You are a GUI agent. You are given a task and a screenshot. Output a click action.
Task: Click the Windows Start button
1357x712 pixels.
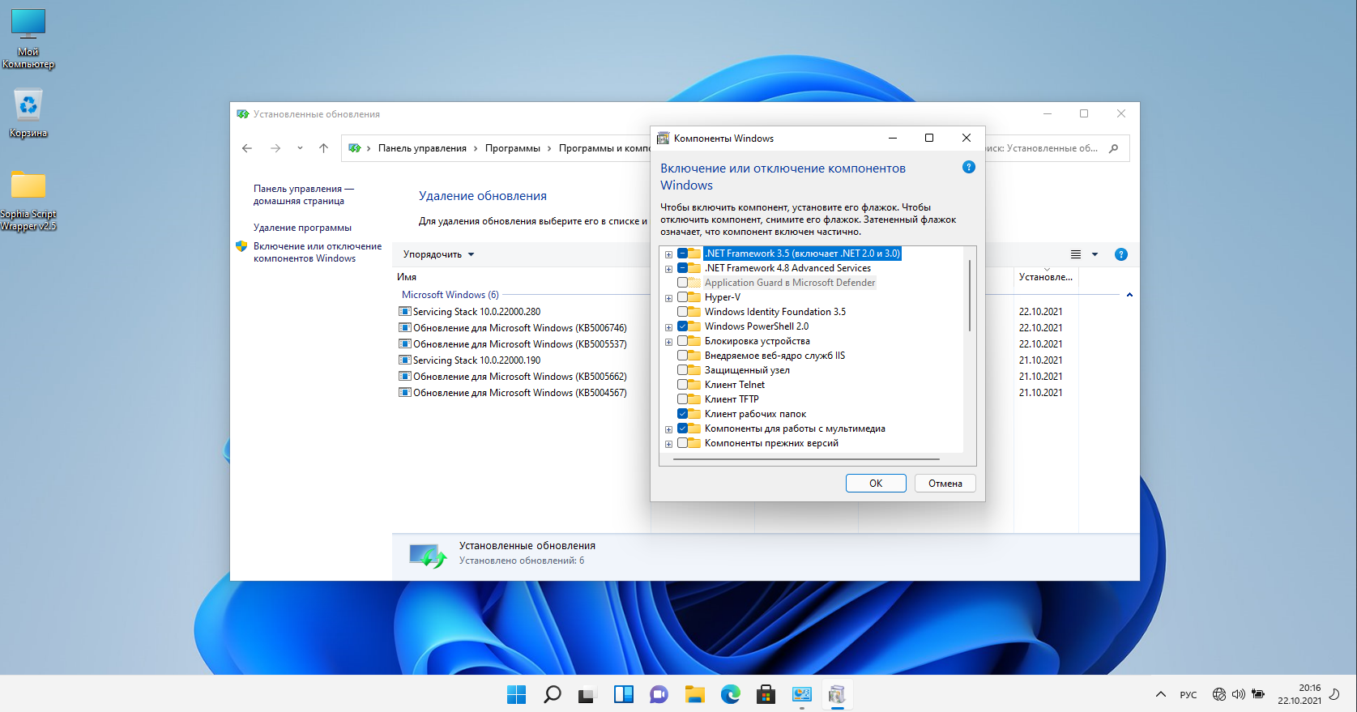pyautogui.click(x=516, y=694)
